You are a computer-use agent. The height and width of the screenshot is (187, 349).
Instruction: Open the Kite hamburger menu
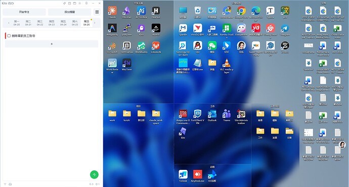97,12
